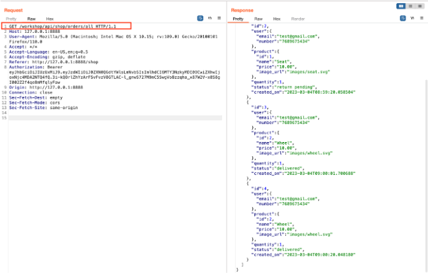Select side-by-side layout view

[401, 6]
